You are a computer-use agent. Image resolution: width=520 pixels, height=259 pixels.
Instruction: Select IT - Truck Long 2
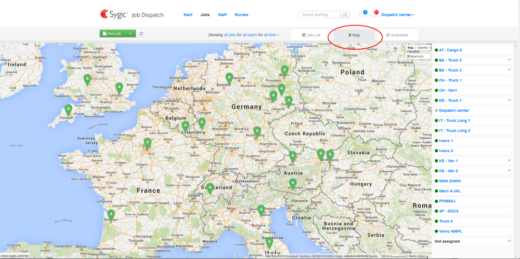[x=473, y=130]
